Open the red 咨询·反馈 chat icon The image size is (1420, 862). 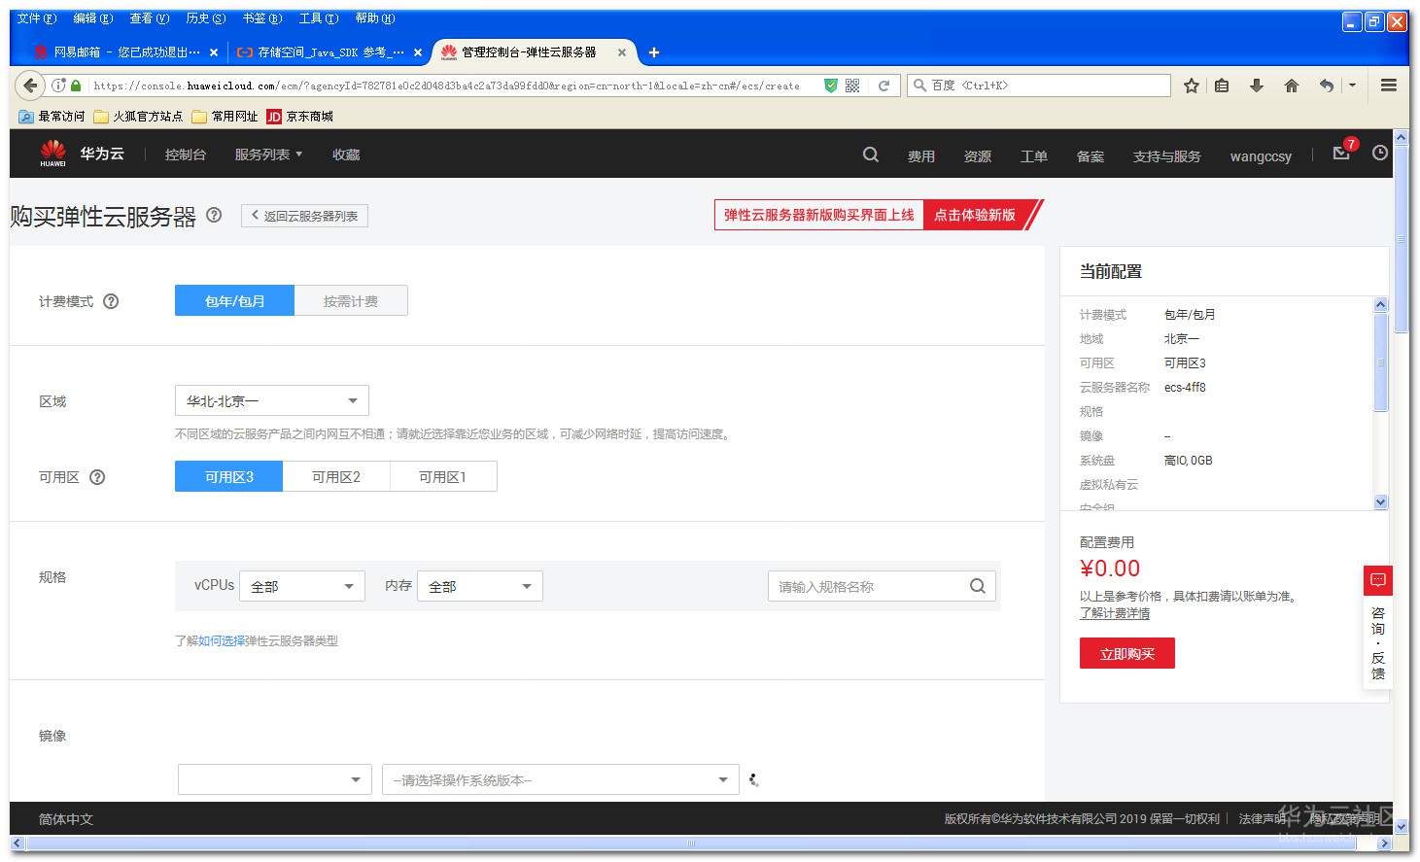[1378, 580]
